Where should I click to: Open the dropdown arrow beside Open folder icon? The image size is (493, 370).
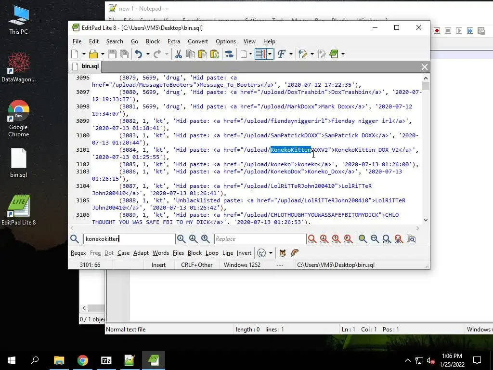click(103, 54)
